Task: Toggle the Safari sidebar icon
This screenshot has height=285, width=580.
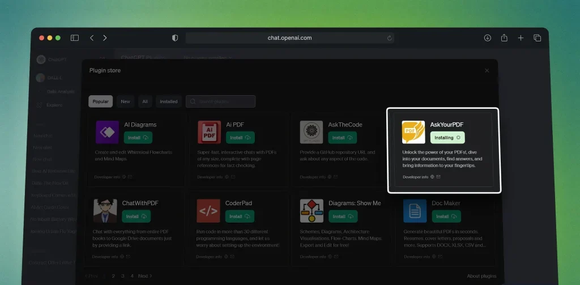Action: click(x=75, y=38)
